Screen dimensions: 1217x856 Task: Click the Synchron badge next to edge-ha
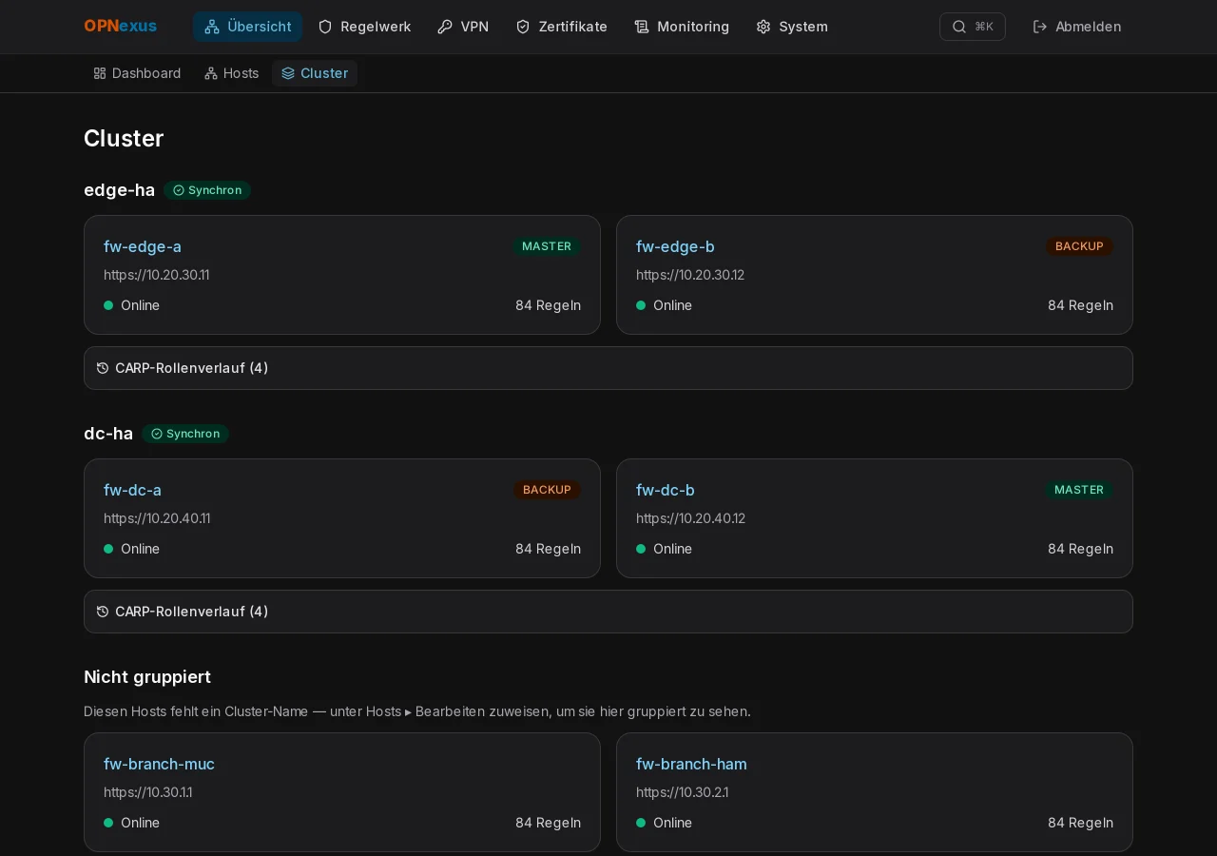point(207,190)
